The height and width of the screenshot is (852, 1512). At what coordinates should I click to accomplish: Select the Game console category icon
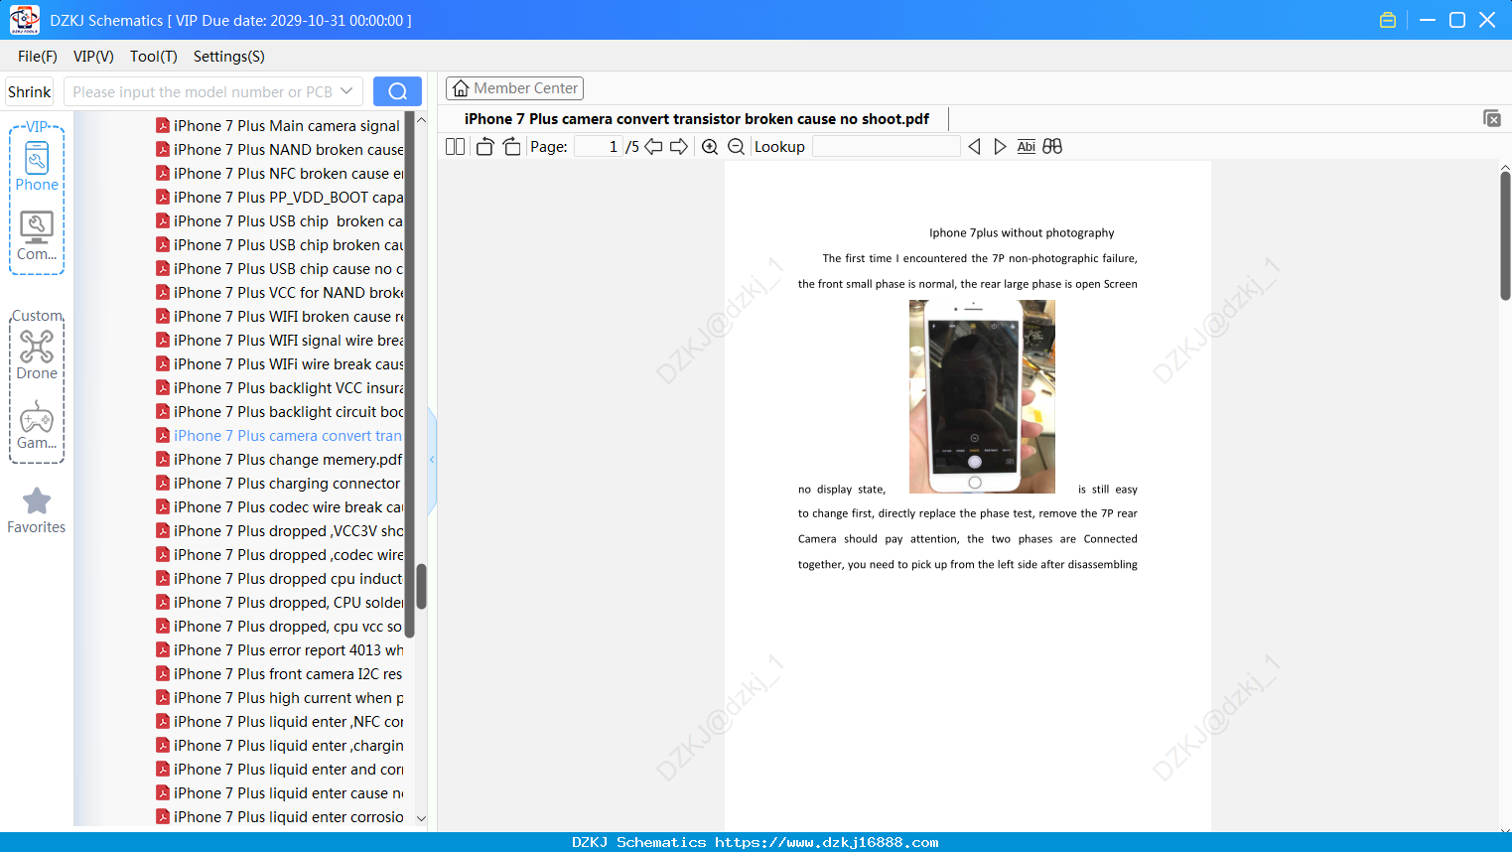[37, 425]
